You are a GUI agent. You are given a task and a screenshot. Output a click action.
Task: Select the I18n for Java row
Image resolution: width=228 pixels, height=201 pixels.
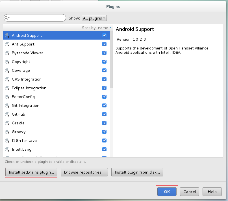[x=57, y=141]
